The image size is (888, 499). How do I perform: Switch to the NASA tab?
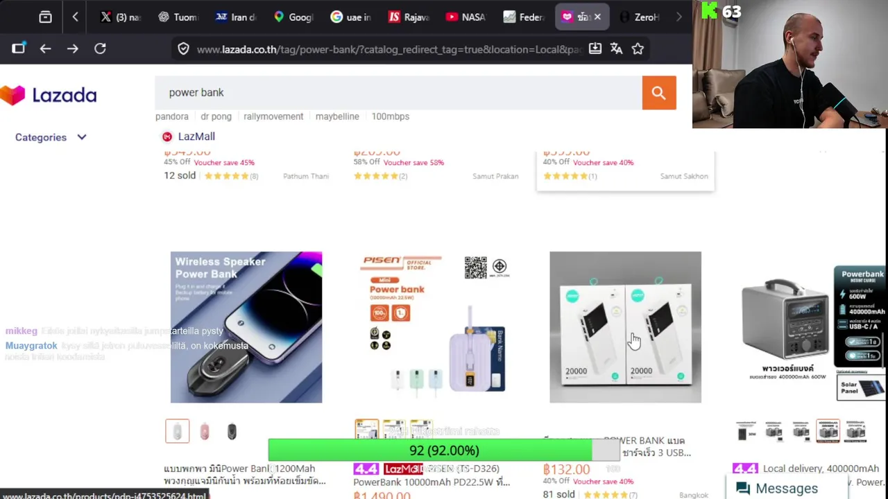(x=465, y=17)
